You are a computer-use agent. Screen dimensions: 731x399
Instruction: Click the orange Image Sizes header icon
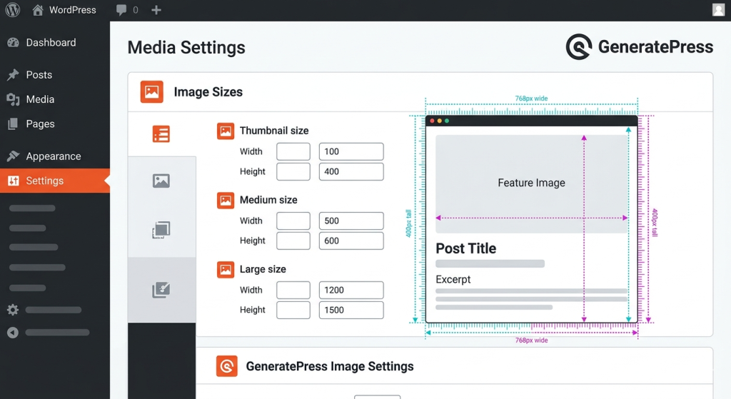[152, 92]
